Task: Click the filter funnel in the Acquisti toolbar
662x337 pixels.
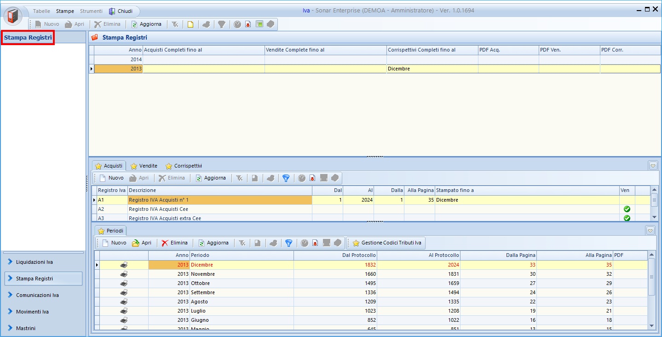Action: [286, 178]
